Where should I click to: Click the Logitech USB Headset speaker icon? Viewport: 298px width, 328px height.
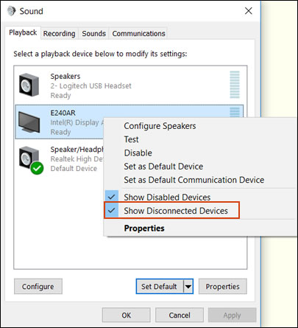[29, 85]
